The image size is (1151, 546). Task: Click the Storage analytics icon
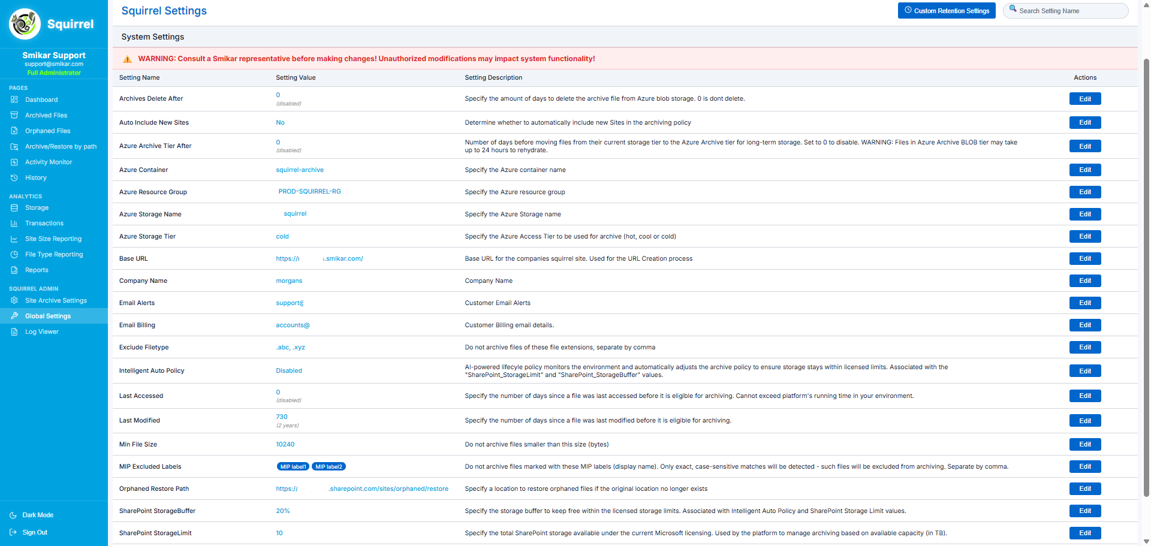point(14,207)
